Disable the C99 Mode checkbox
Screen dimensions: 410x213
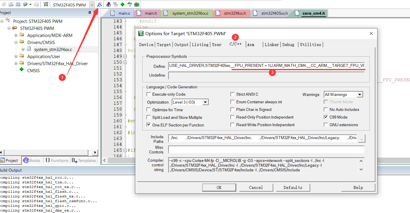[x=325, y=117]
